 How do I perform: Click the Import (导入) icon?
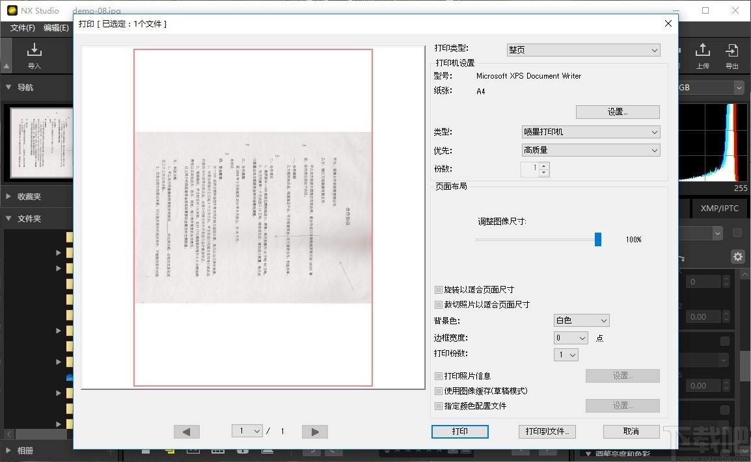(x=34, y=55)
